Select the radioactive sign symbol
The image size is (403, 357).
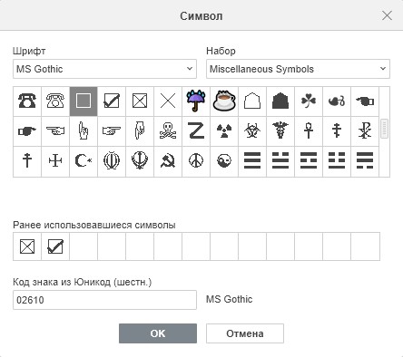click(224, 131)
